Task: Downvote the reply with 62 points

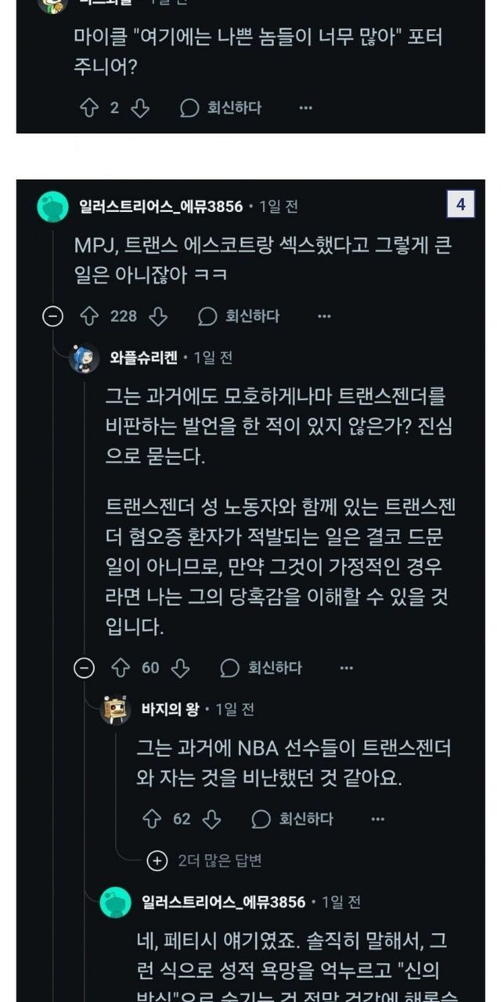Action: click(x=212, y=819)
